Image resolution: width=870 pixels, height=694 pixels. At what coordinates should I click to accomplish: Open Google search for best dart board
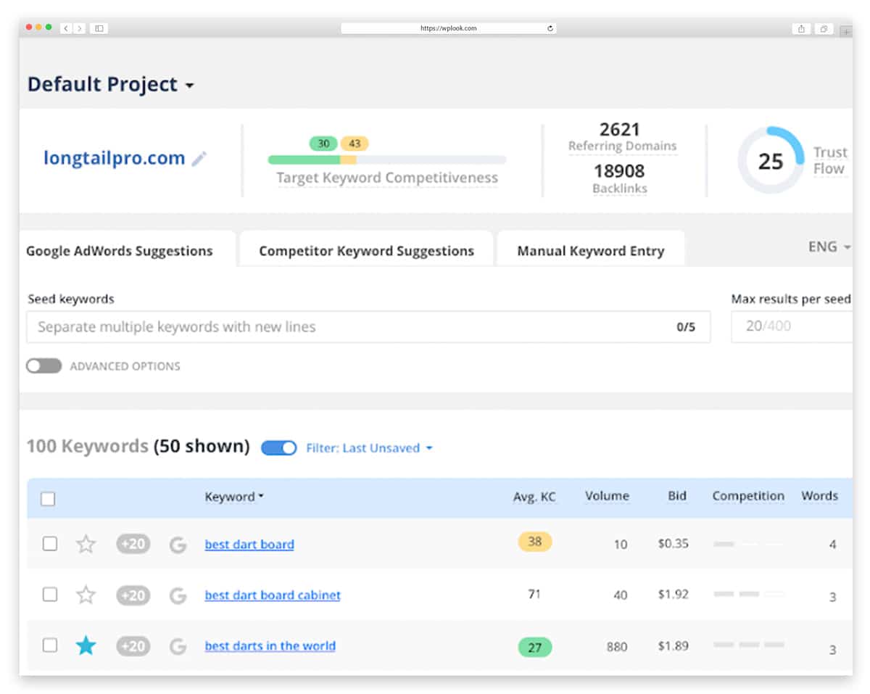(178, 545)
